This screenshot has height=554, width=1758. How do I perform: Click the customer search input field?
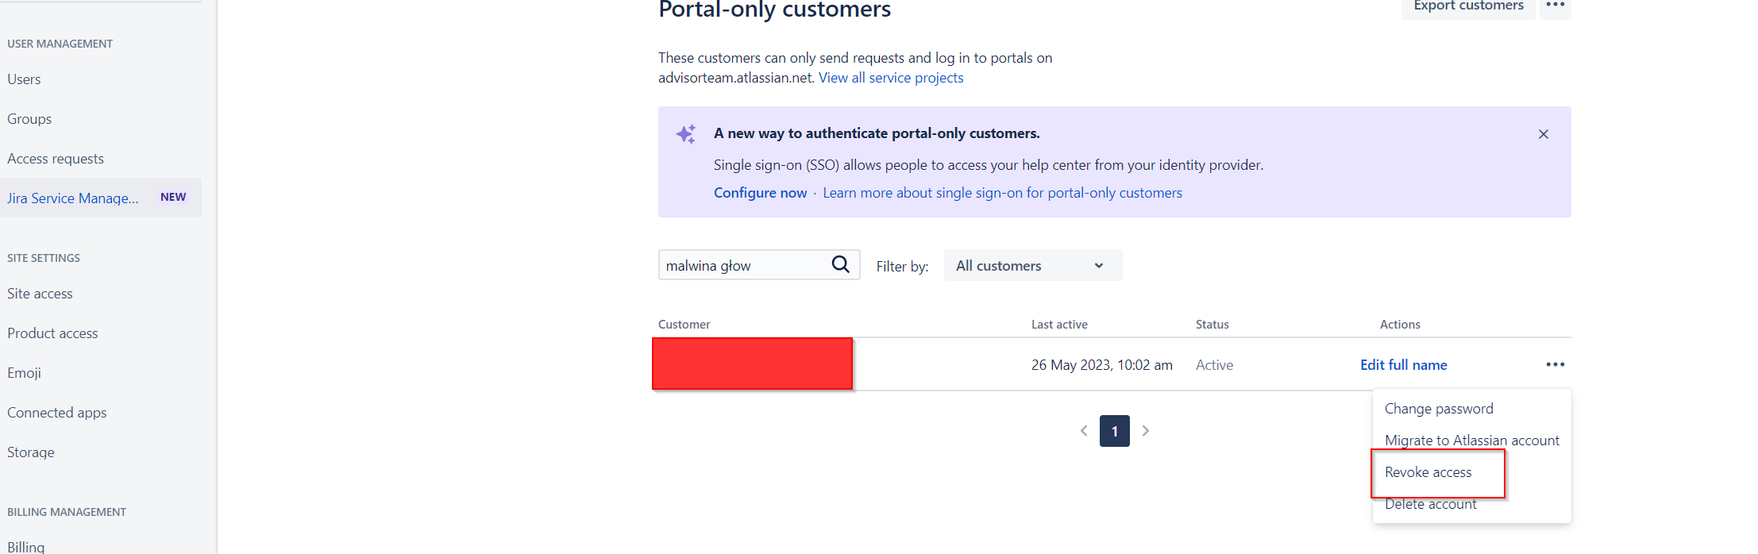(738, 264)
